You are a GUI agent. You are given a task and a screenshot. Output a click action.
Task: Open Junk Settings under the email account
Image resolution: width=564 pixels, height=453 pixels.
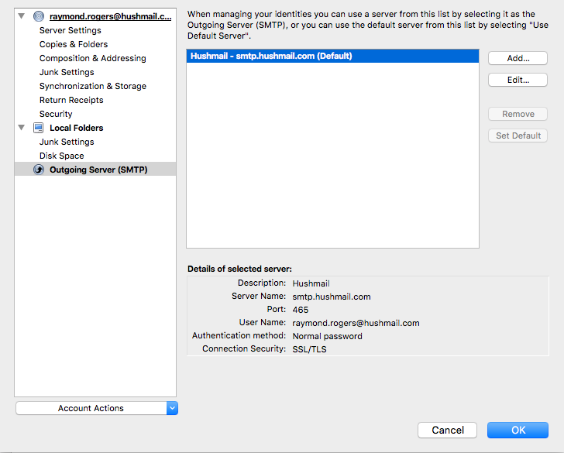(x=67, y=72)
